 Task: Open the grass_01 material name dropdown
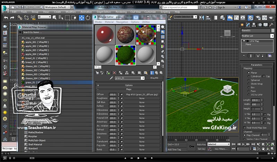[x=143, y=78]
